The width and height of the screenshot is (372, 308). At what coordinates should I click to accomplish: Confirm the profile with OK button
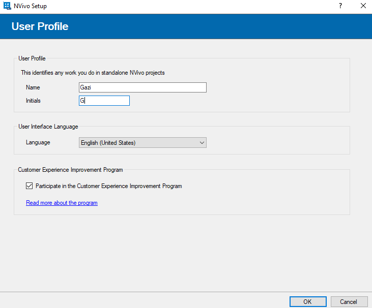(x=308, y=301)
